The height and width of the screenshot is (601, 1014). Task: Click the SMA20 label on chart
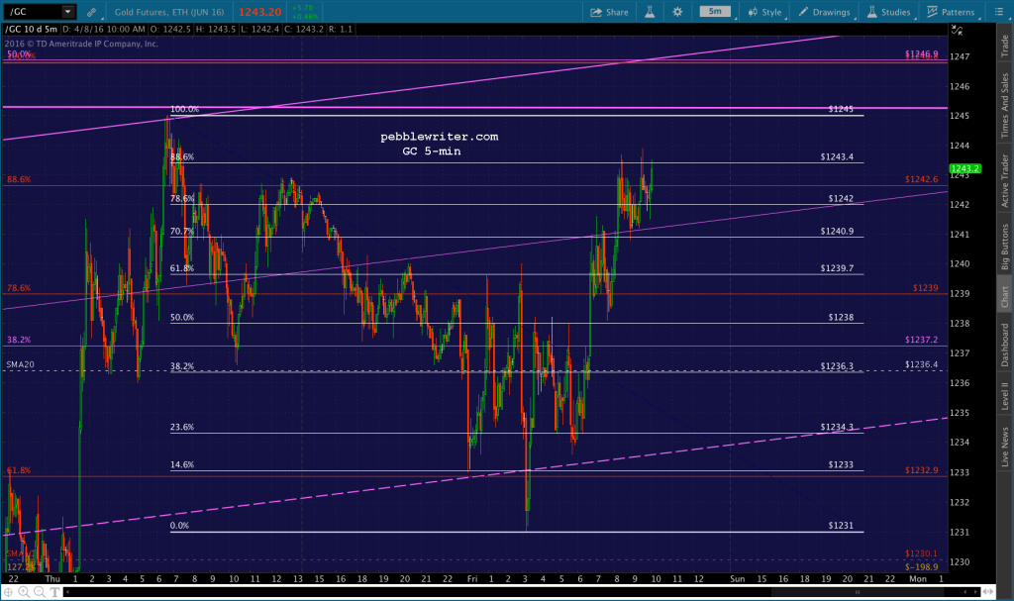20,364
